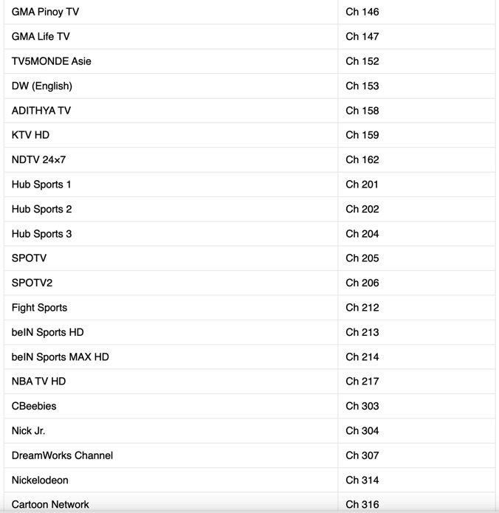The height and width of the screenshot is (513, 499).
Task: Select the GMA Pinoy TV row
Action: click(x=250, y=12)
